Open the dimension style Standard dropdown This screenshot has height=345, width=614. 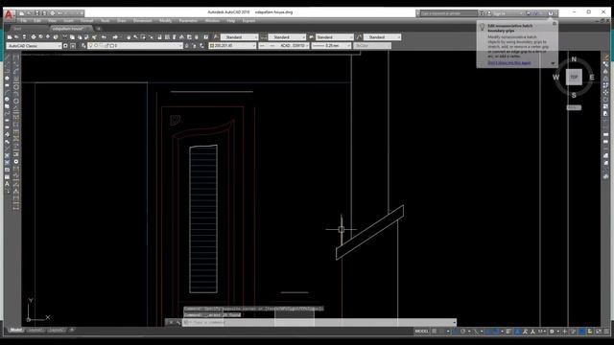point(287,37)
